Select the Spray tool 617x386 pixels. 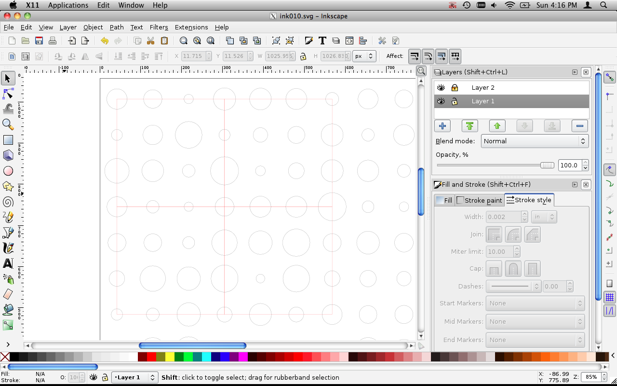(8, 278)
